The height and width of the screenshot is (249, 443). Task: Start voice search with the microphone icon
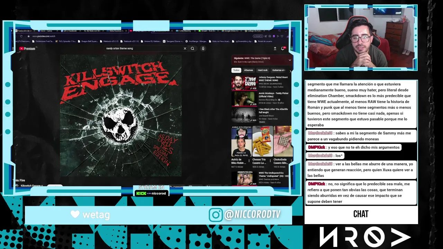coord(203,48)
